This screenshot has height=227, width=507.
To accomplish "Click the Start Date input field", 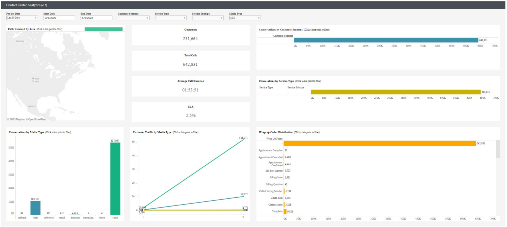I will coord(59,18).
